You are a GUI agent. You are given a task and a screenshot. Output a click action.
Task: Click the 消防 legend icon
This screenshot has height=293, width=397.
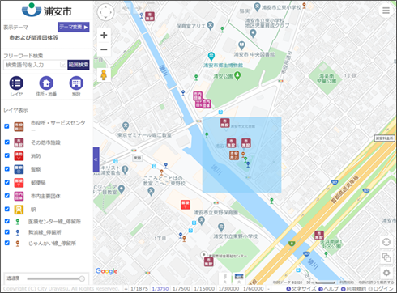[x=19, y=156]
